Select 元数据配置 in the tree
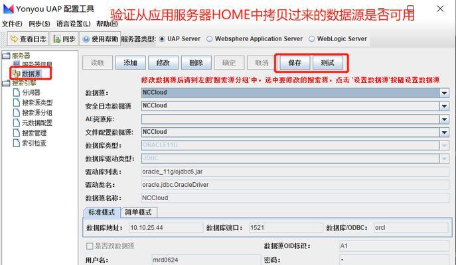This screenshot has width=456, height=265. [37, 123]
